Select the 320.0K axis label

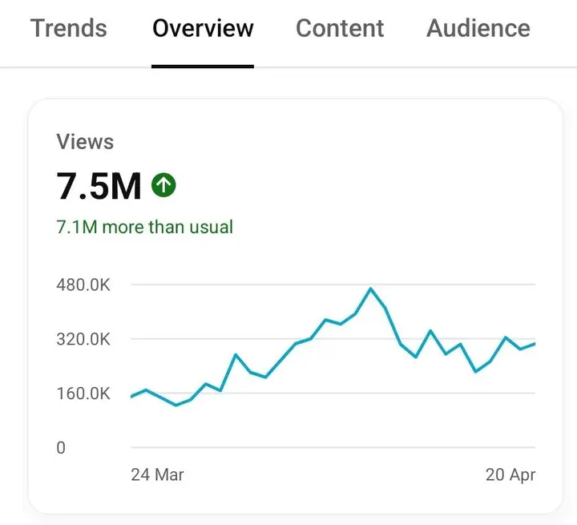(x=83, y=339)
